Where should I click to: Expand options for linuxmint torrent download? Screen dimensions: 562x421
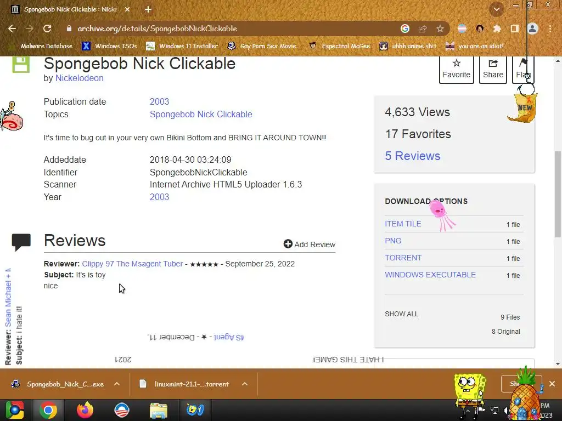click(x=245, y=384)
